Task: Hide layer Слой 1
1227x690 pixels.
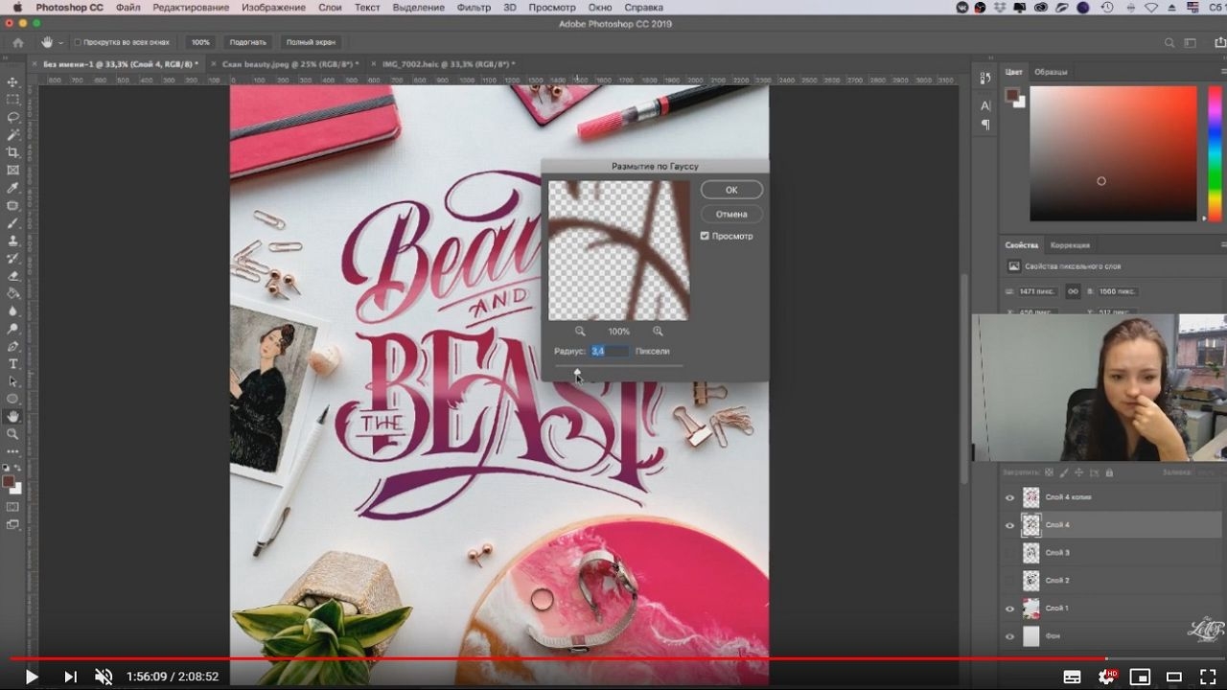Action: (x=1009, y=609)
